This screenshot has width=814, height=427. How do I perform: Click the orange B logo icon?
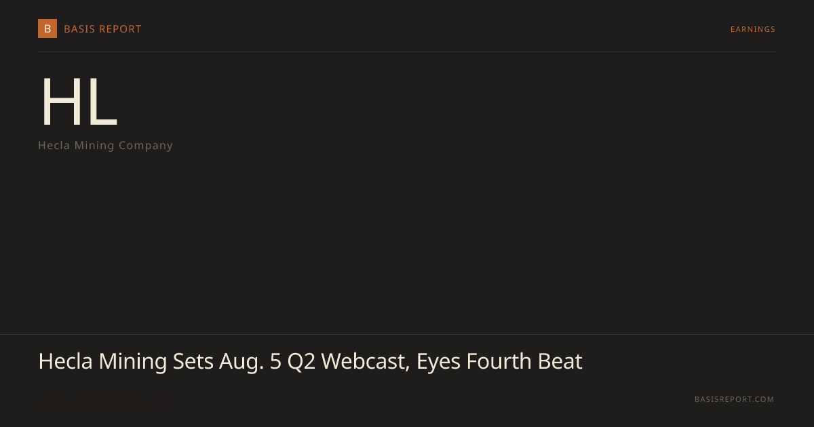point(47,28)
